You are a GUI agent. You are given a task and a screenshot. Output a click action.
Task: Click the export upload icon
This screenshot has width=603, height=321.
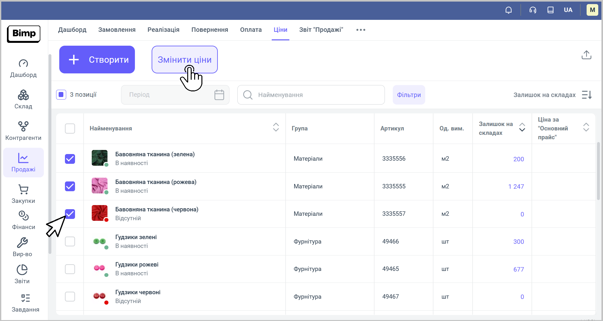pos(586,55)
